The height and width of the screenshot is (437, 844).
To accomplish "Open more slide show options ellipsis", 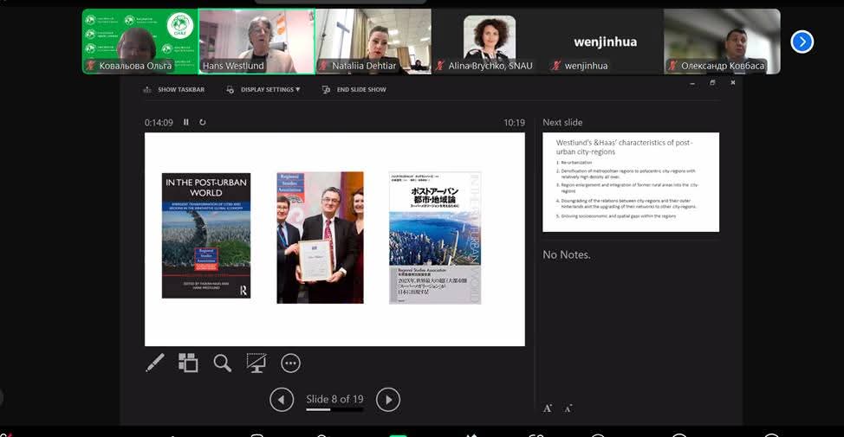I will click(x=290, y=363).
